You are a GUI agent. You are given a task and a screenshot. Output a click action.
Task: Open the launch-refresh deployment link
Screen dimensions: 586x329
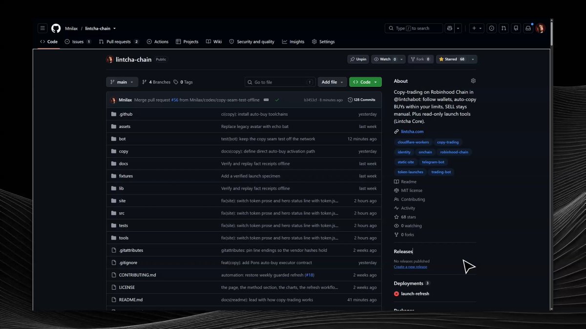coord(415,293)
